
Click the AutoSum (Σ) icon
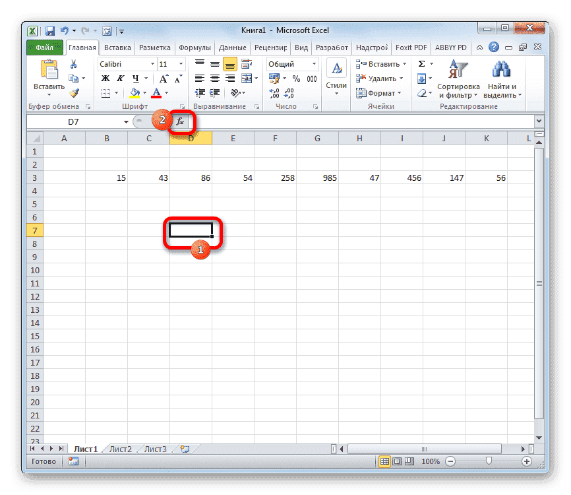[x=421, y=63]
